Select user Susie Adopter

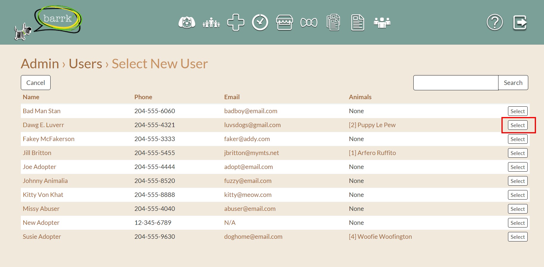point(518,237)
